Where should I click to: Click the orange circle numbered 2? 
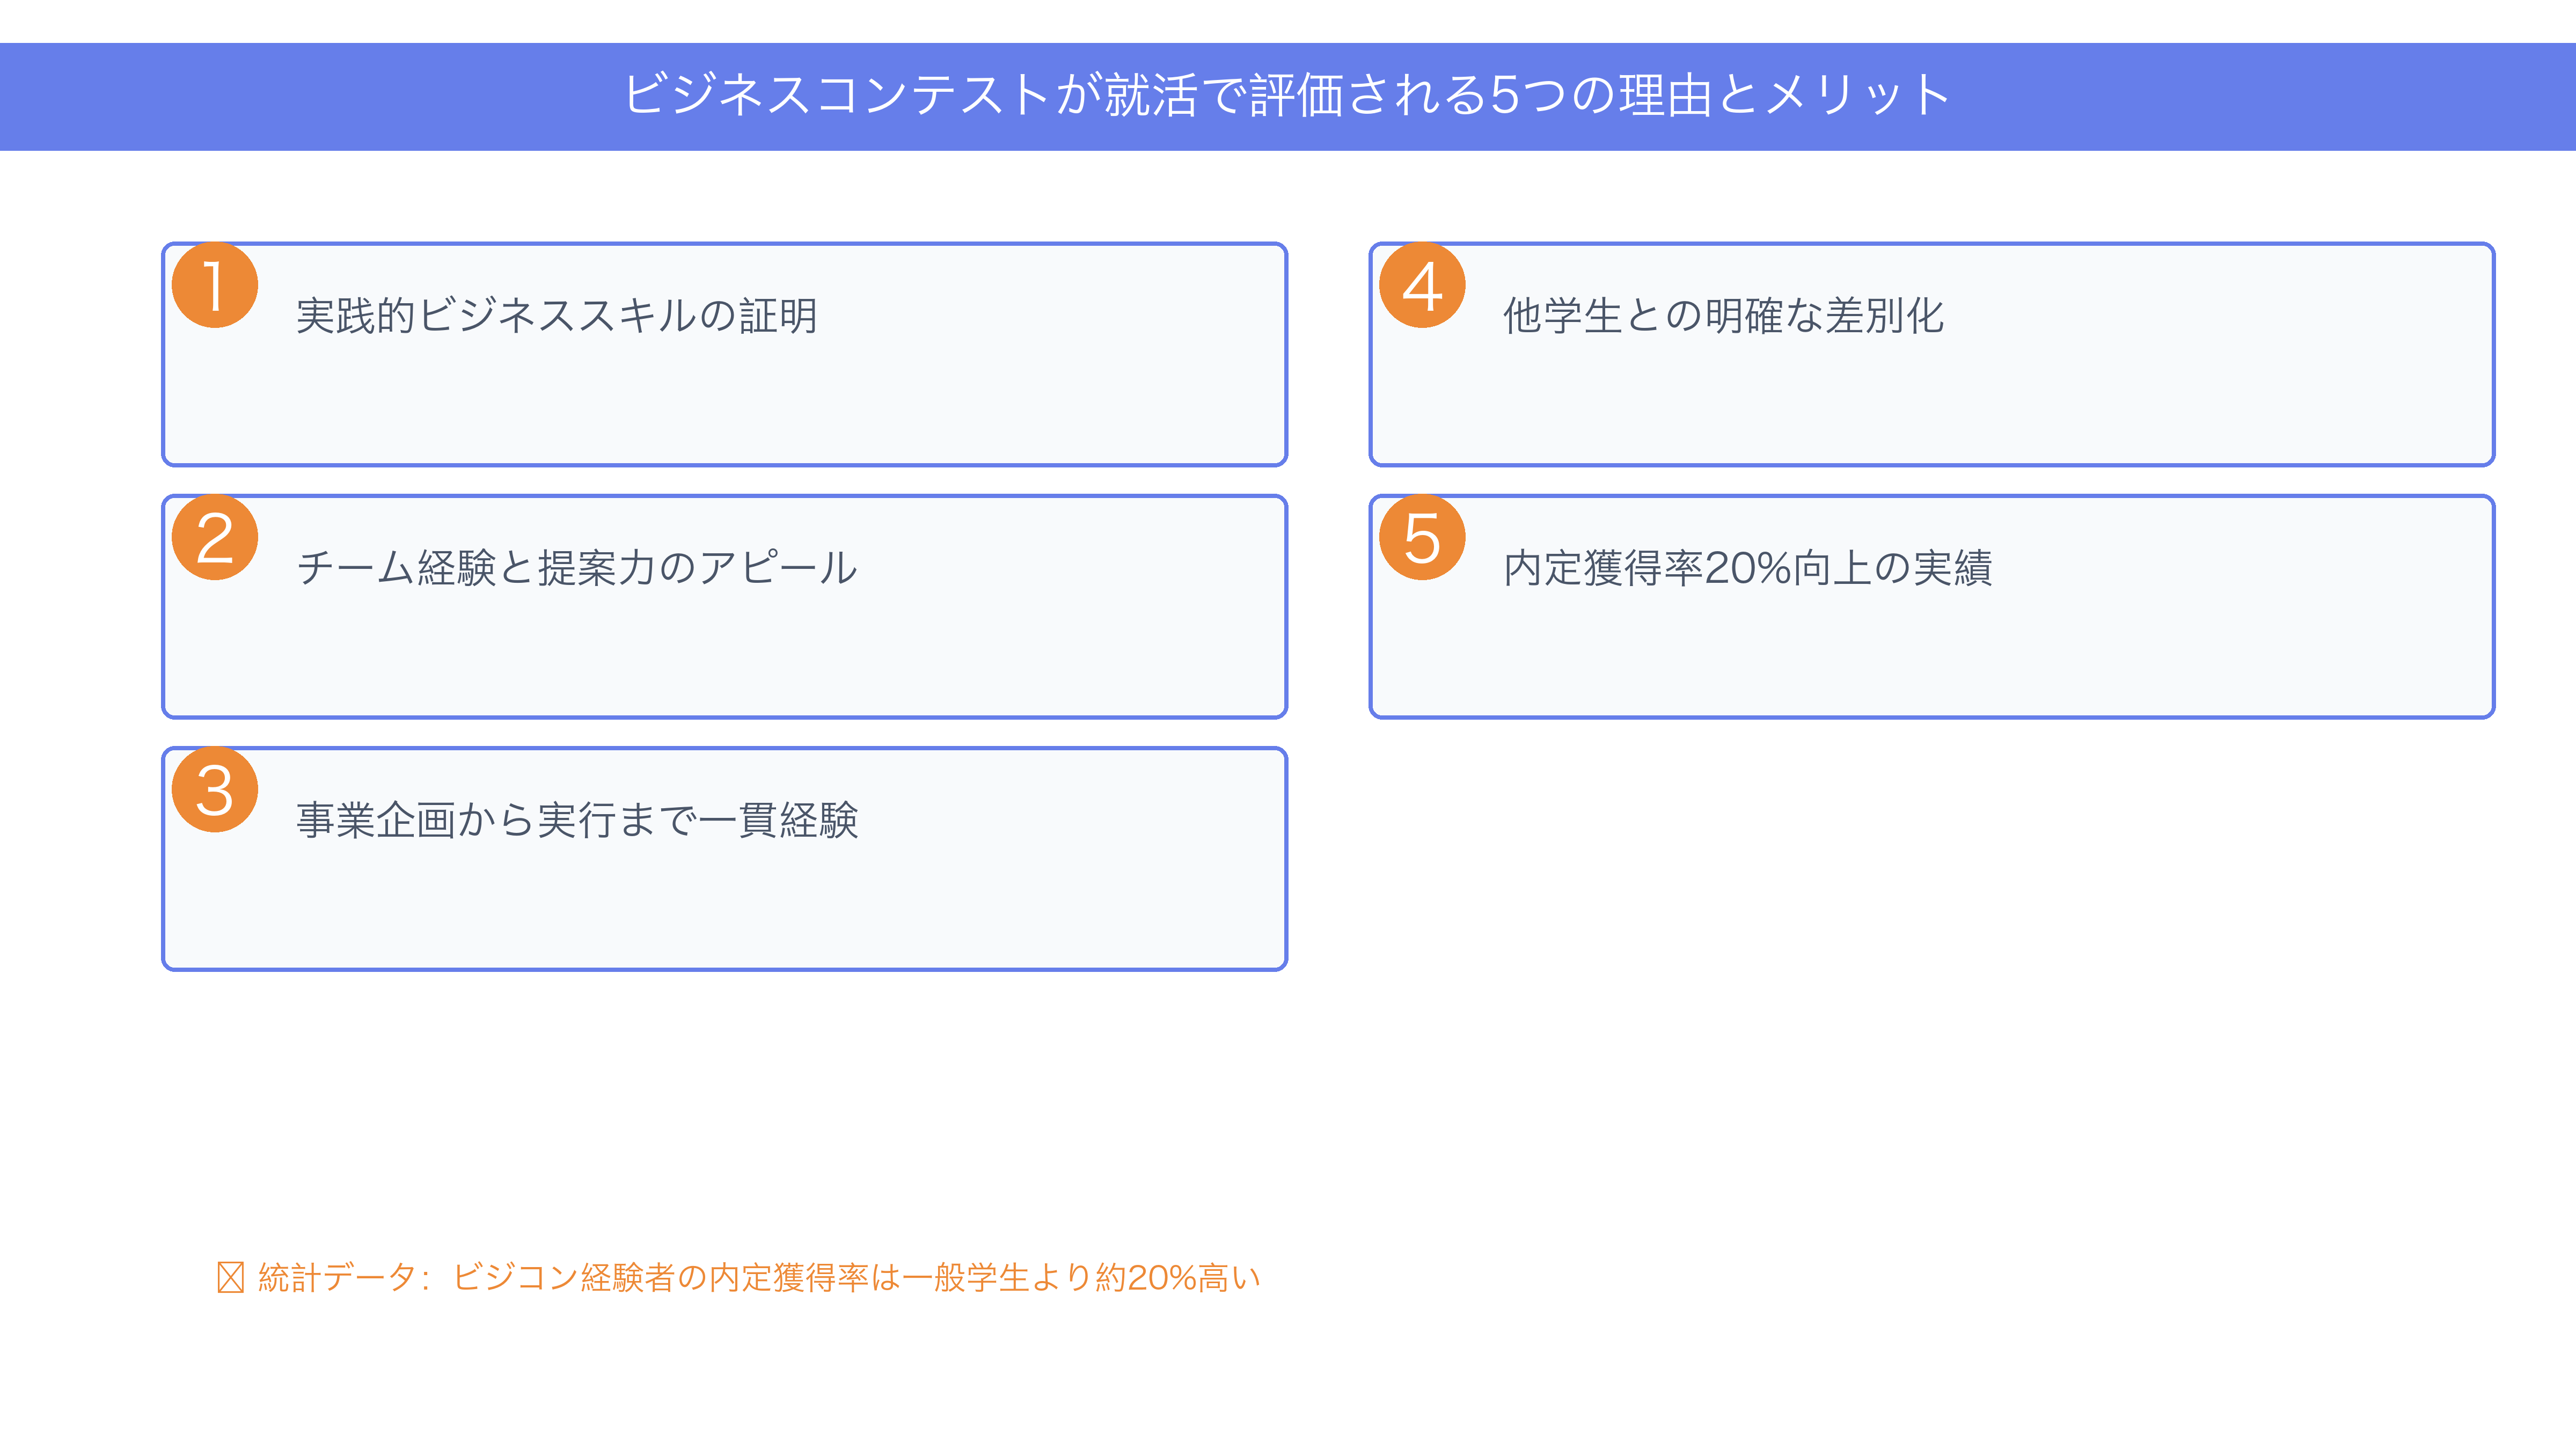[x=215, y=537]
